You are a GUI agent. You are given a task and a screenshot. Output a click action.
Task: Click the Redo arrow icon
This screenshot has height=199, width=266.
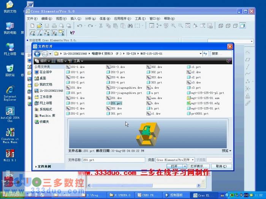90,26
